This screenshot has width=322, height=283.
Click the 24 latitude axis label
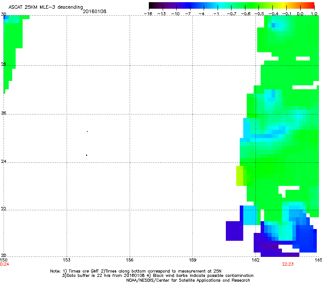point(3,162)
